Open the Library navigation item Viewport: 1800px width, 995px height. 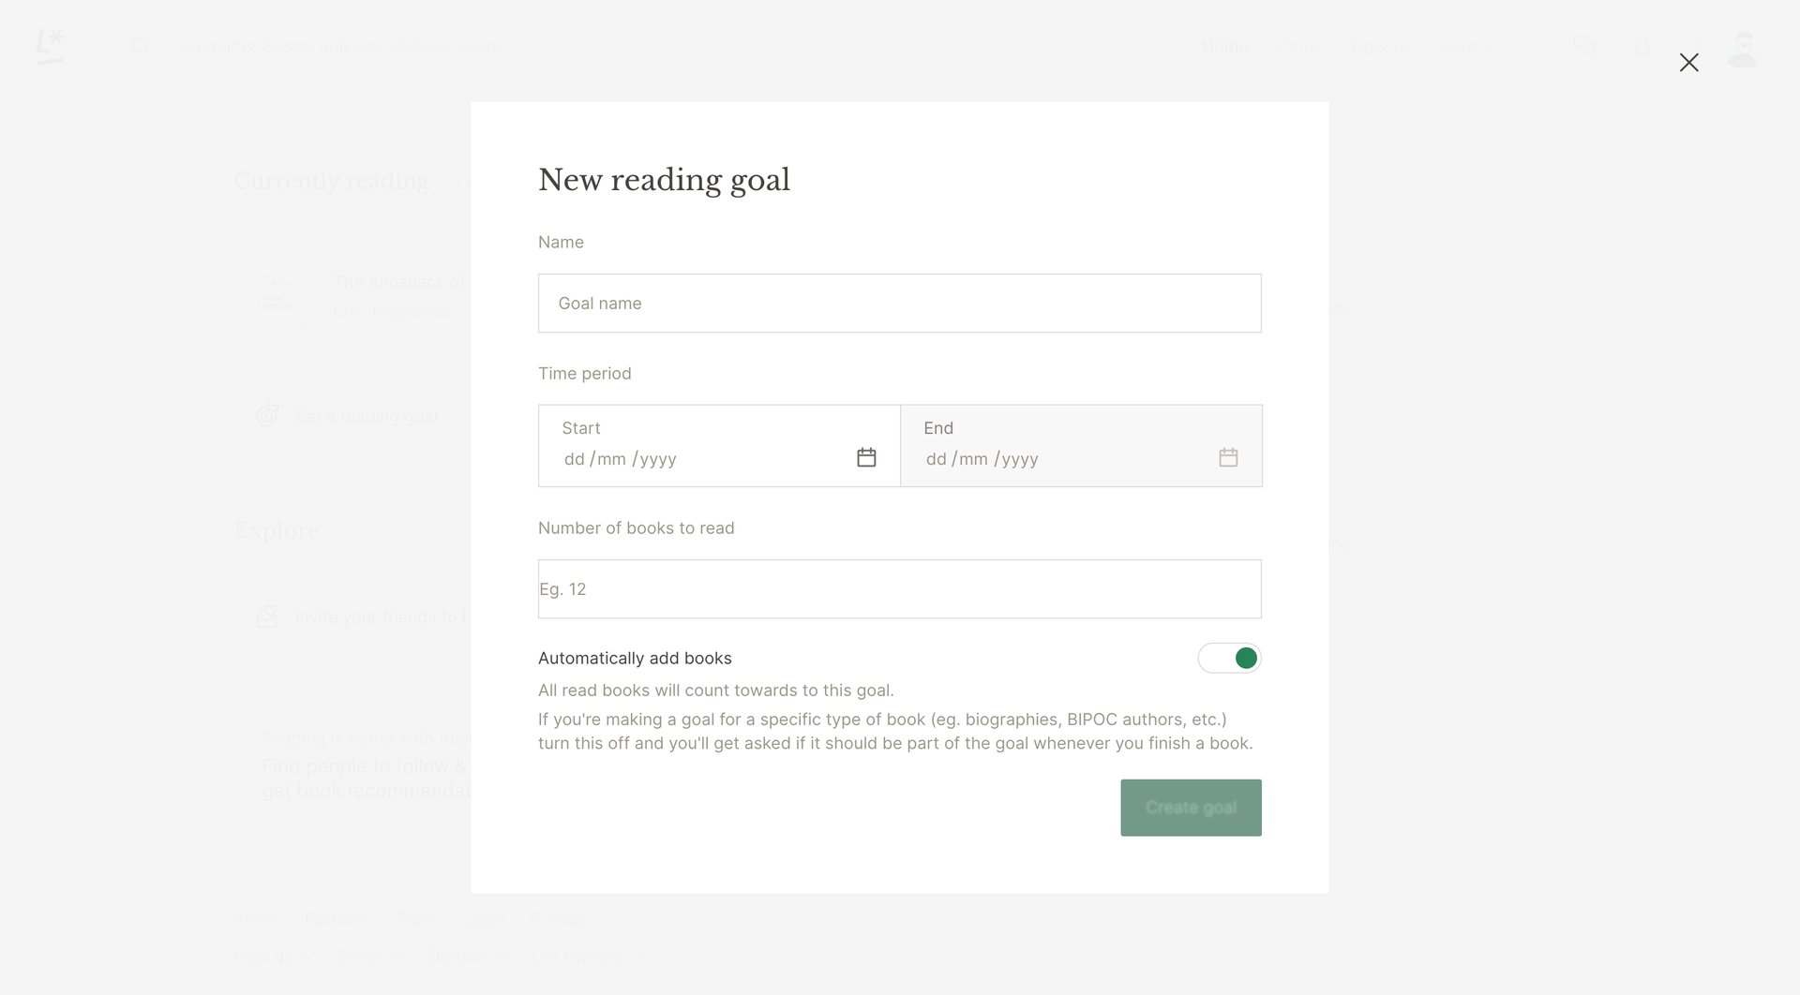(1464, 46)
